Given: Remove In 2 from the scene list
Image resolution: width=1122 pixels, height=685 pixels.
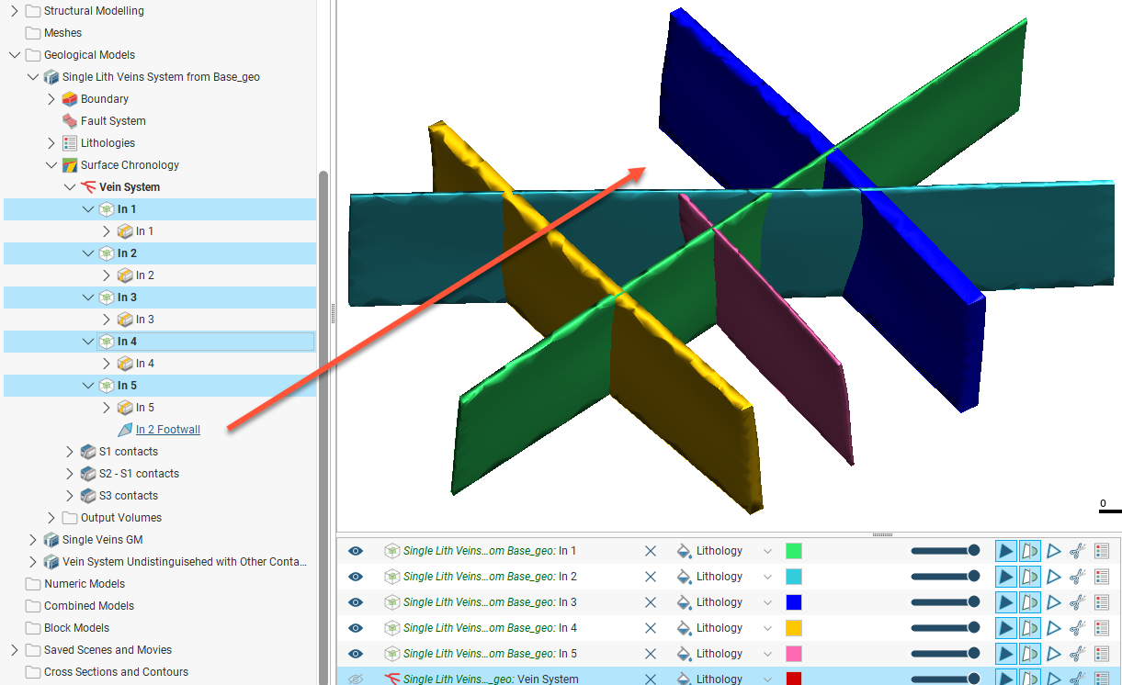Looking at the screenshot, I should 651,577.
